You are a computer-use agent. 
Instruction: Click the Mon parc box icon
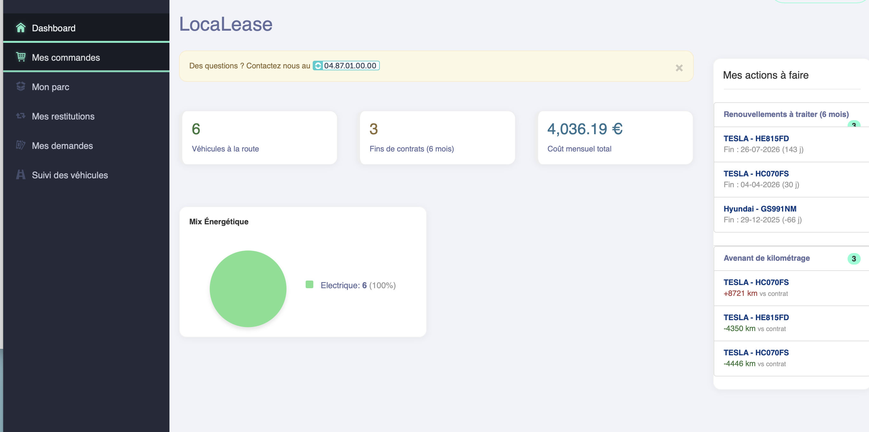point(20,86)
